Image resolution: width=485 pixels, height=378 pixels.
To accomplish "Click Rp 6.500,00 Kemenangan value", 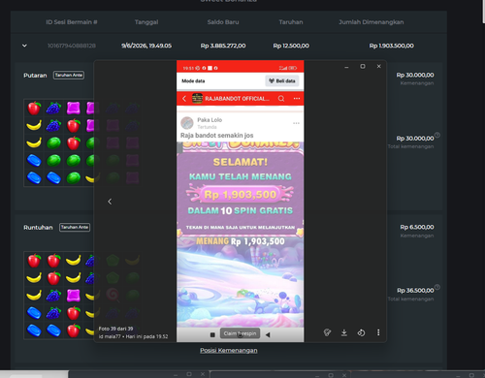I will pos(417,227).
